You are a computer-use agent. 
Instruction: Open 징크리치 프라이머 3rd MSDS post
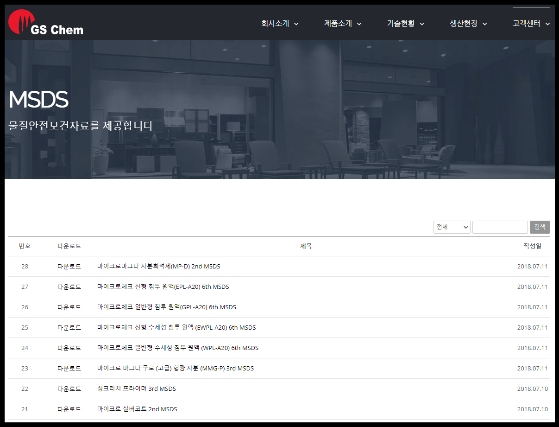[137, 389]
